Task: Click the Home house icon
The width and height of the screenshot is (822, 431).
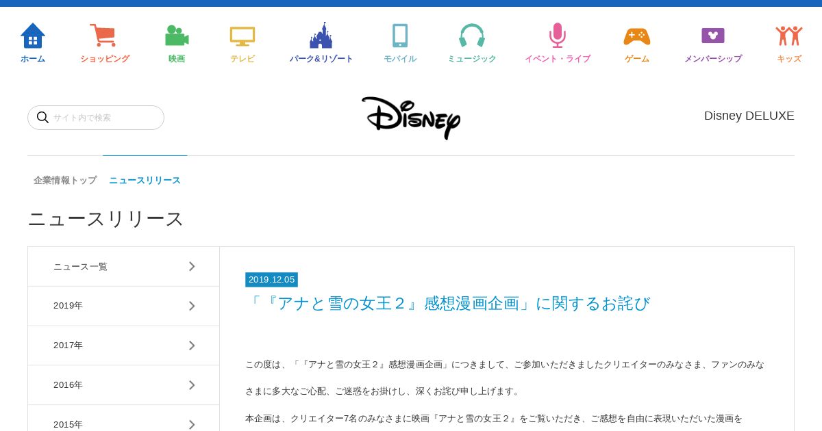Action: (x=33, y=36)
